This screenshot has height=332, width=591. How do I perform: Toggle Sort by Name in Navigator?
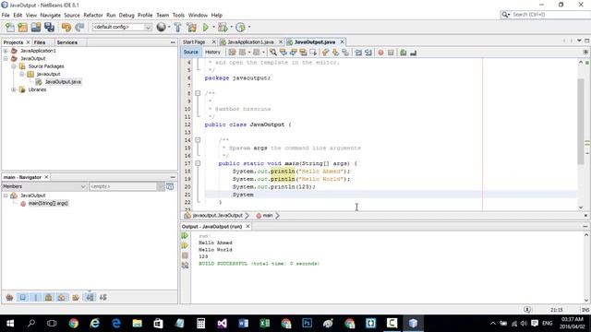(90, 297)
